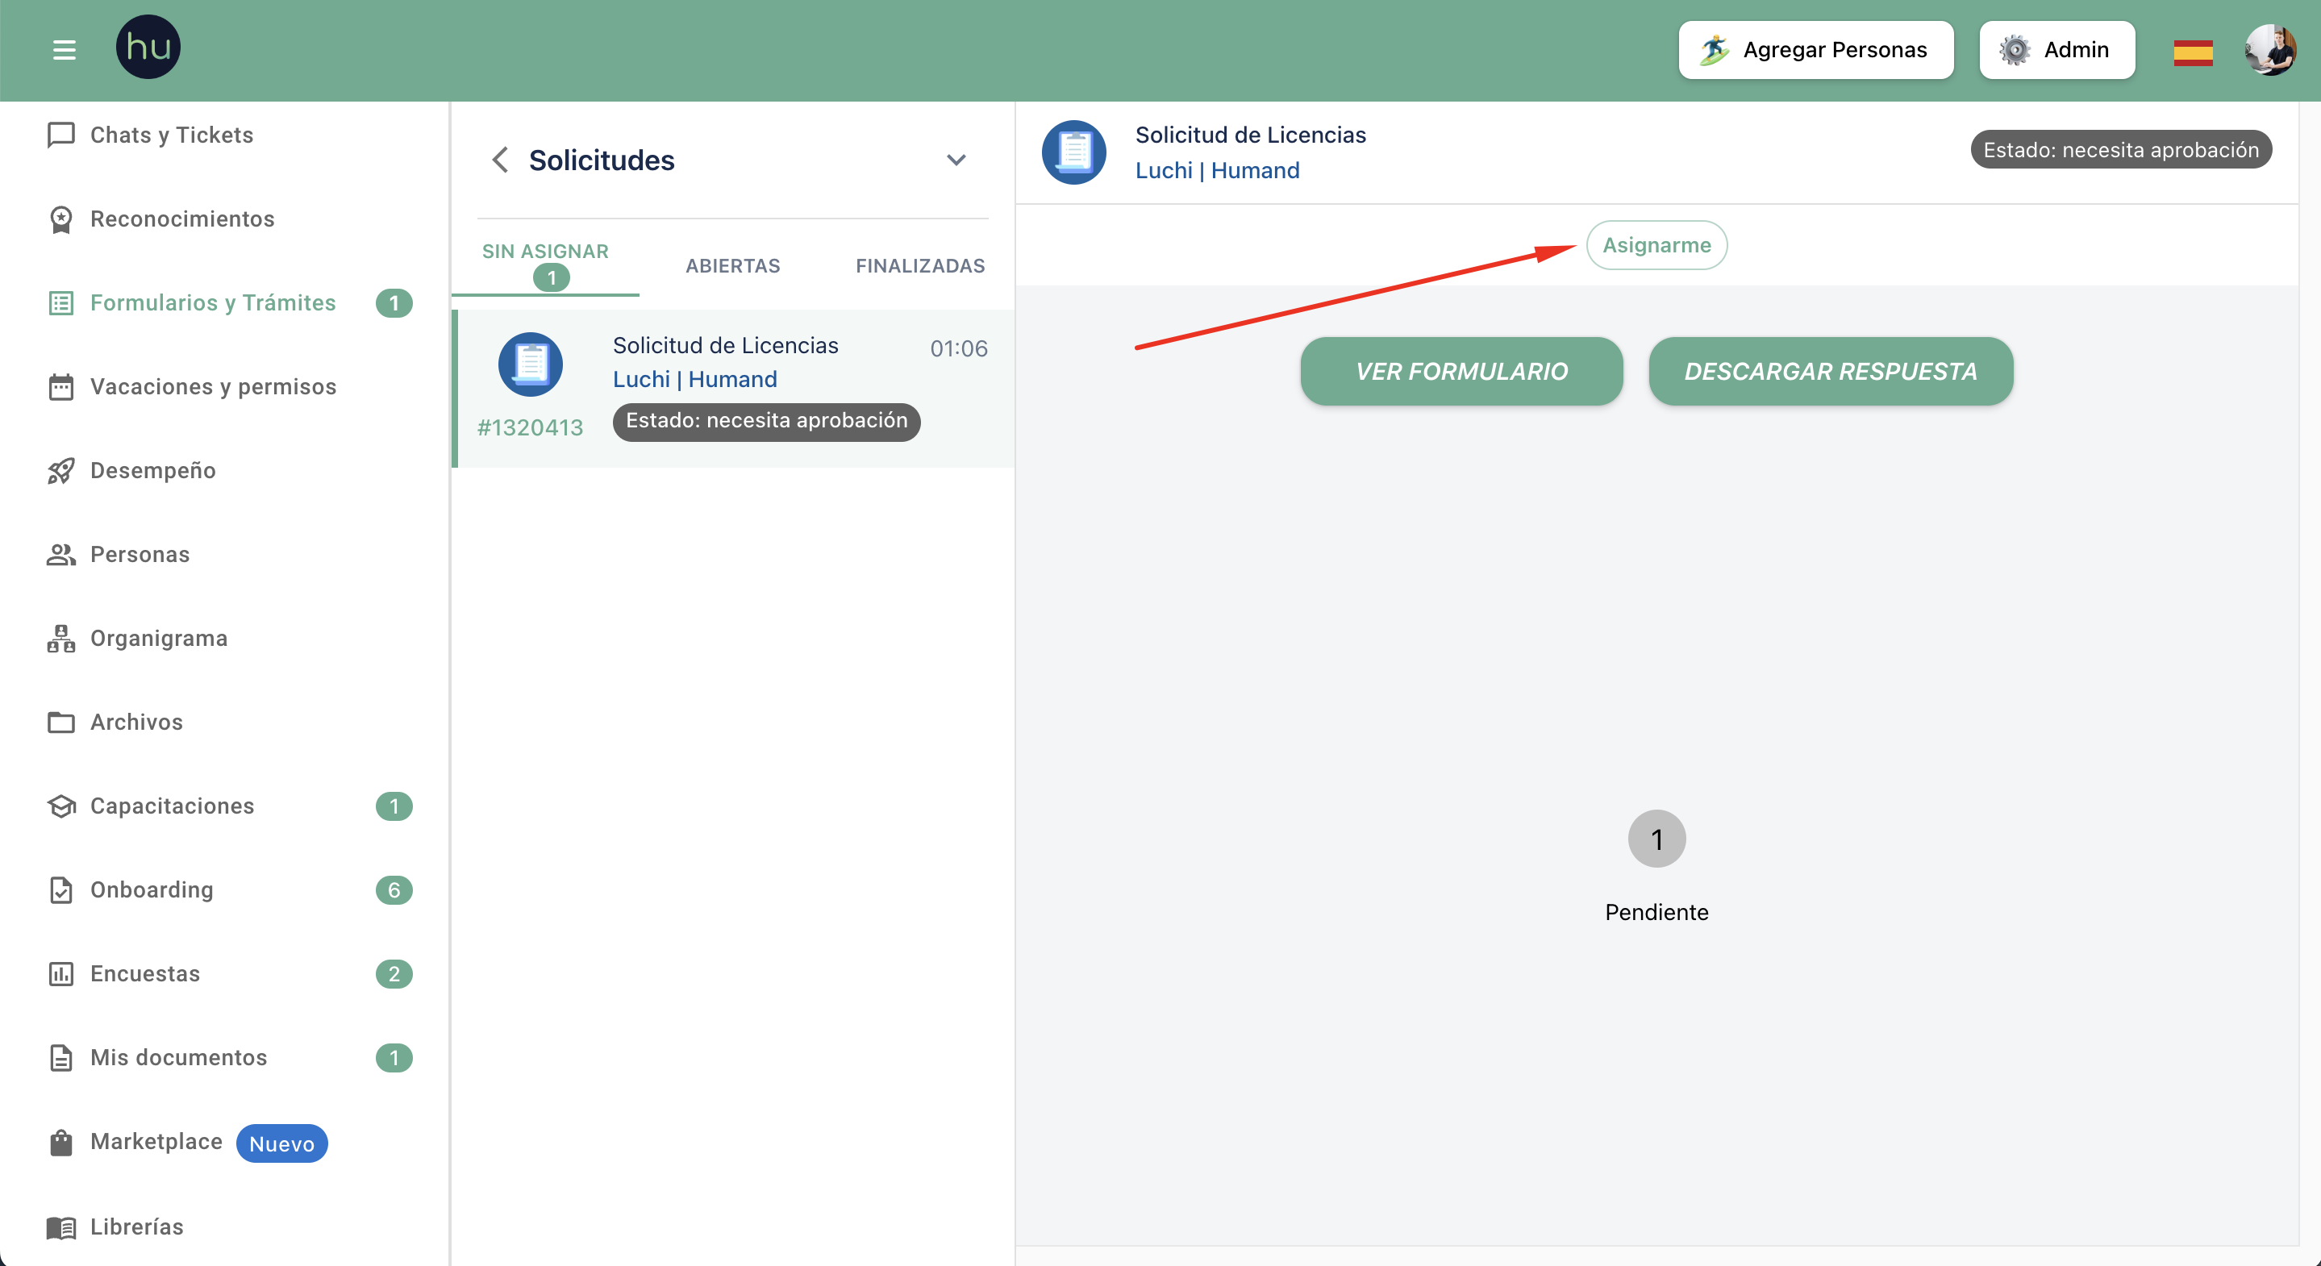
Task: Switch to the FINALIZADAS tab
Action: 920,266
